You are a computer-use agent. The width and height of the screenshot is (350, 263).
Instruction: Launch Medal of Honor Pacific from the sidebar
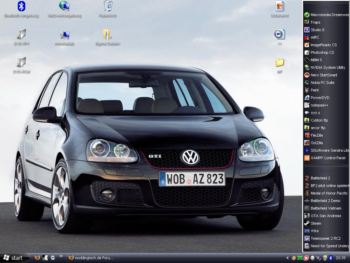point(326,193)
